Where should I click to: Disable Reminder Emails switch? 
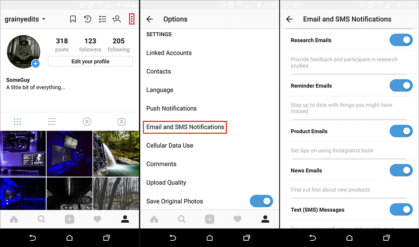(x=401, y=86)
